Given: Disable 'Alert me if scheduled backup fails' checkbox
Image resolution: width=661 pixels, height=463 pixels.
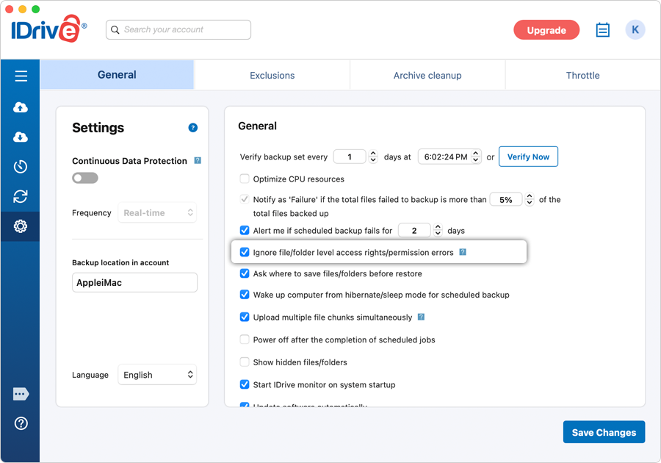Looking at the screenshot, I should [244, 230].
